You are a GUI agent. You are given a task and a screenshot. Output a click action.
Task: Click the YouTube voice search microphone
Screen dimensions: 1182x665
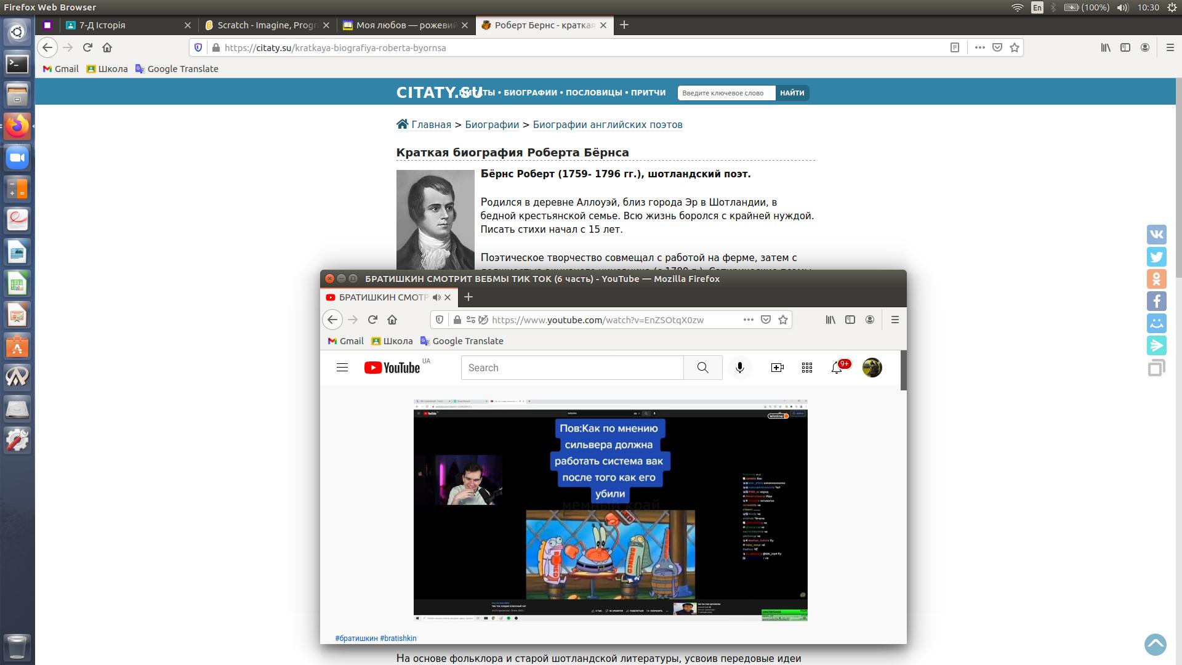(739, 368)
